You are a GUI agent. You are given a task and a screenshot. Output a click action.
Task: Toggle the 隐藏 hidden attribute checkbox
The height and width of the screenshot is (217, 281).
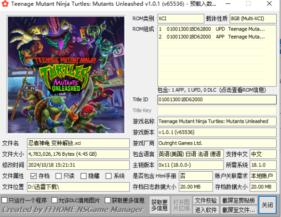coord(83,176)
